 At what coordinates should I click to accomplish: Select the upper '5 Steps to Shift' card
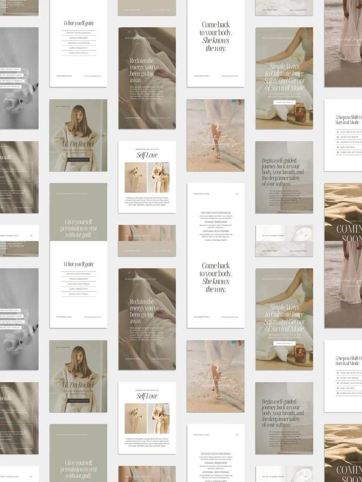coord(343,135)
